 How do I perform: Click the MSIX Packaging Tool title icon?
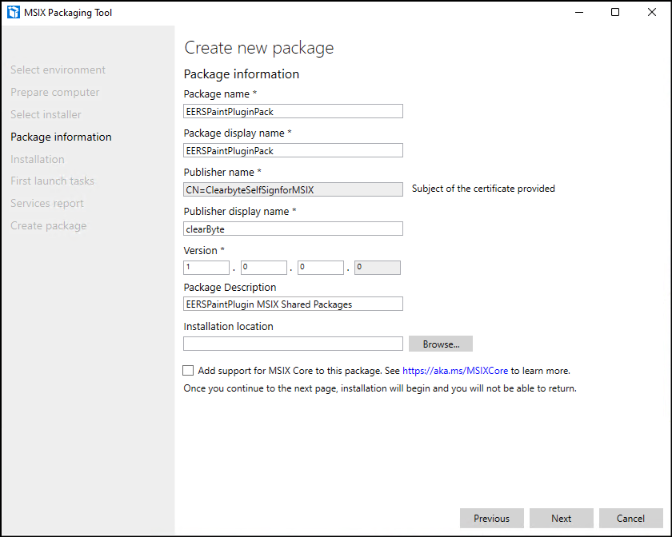(x=13, y=13)
